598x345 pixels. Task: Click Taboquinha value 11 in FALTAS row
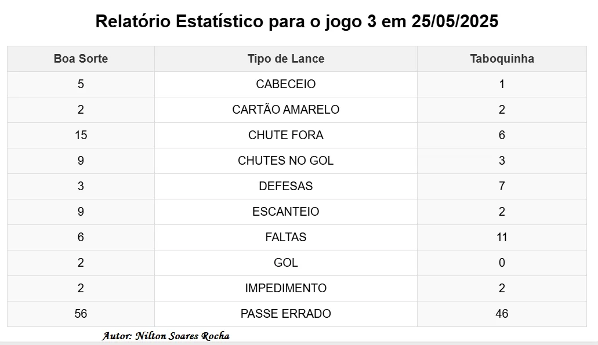click(x=502, y=237)
